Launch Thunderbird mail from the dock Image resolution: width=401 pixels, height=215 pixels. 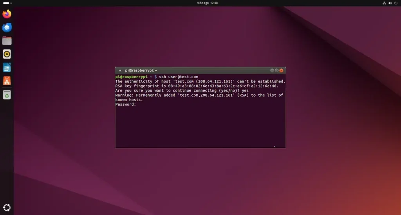(7, 27)
